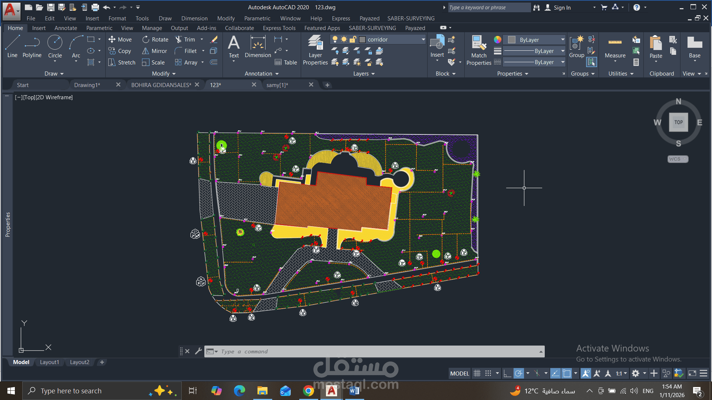
Task: Toggle ortho mode in status bar
Action: click(507, 373)
